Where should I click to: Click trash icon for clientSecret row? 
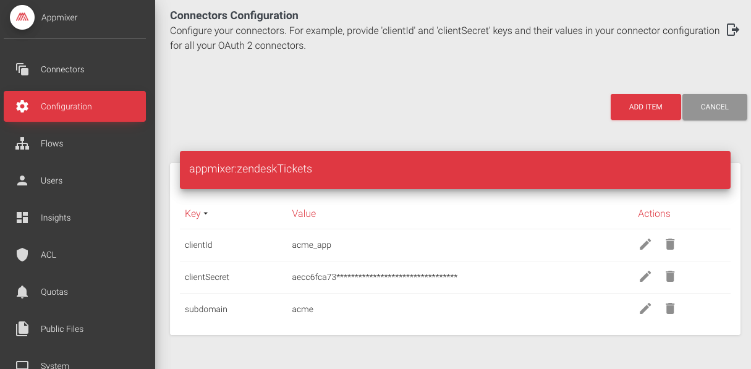click(x=670, y=276)
